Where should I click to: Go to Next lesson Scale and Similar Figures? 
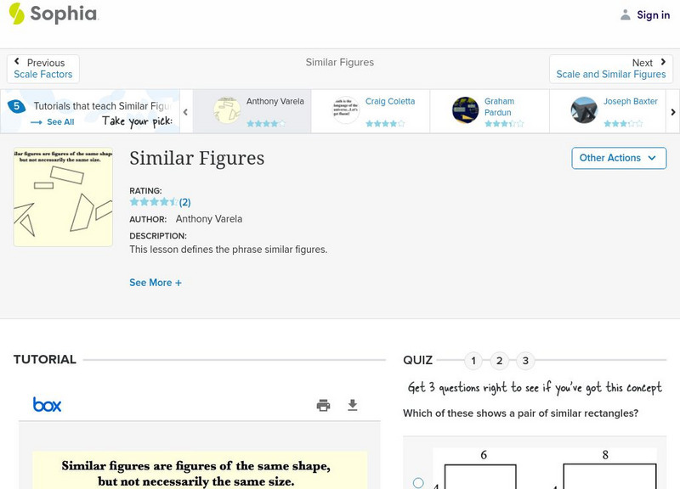(610, 69)
